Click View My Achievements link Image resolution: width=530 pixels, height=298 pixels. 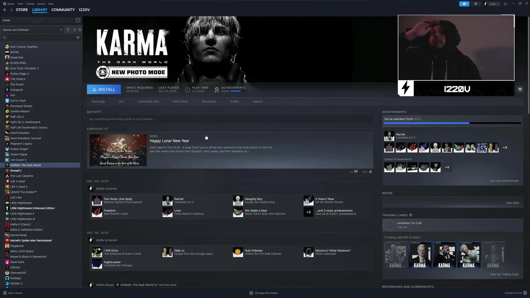click(504, 181)
